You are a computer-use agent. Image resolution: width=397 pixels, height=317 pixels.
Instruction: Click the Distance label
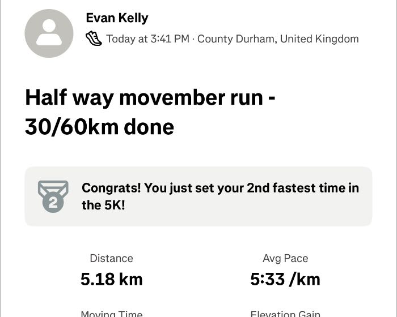[111, 258]
